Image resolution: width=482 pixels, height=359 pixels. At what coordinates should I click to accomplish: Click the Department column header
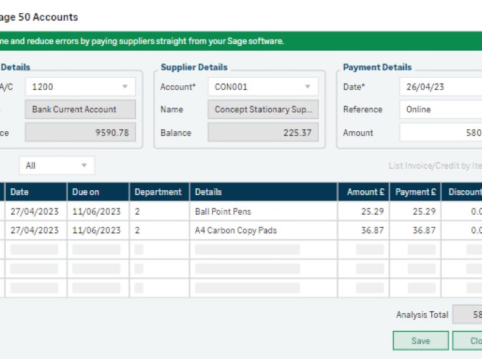point(159,192)
